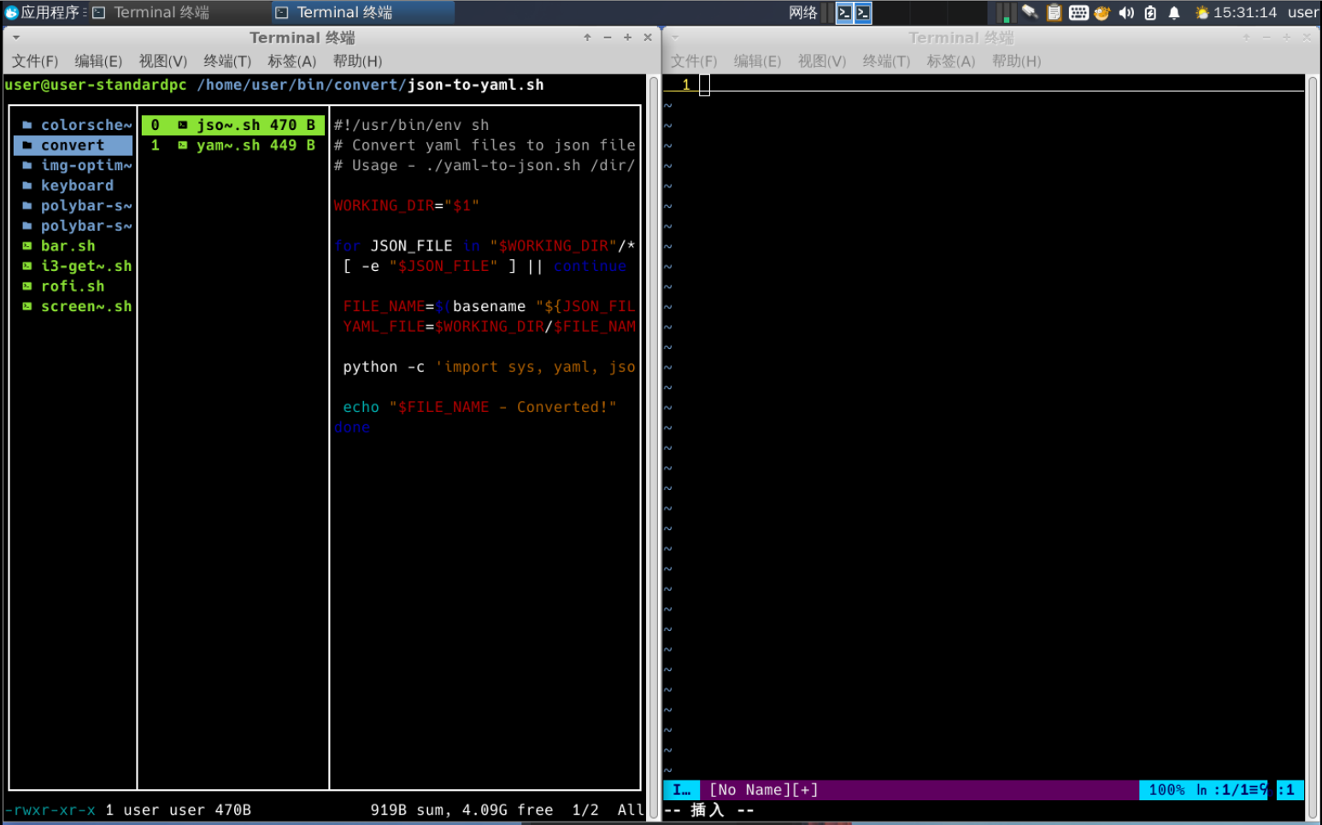The image size is (1322, 825).
Task: Open 标签(A) menu in left terminal
Action: click(291, 61)
